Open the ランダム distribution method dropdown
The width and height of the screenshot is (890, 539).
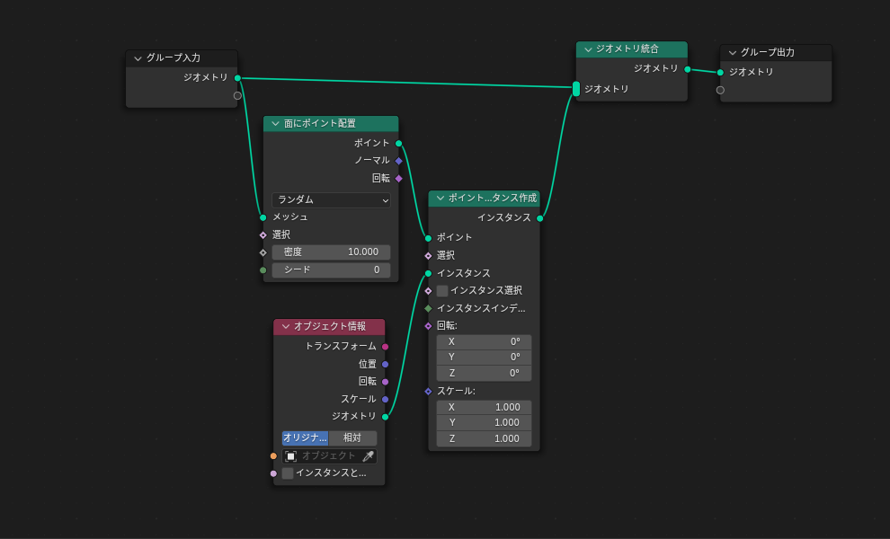pos(331,200)
